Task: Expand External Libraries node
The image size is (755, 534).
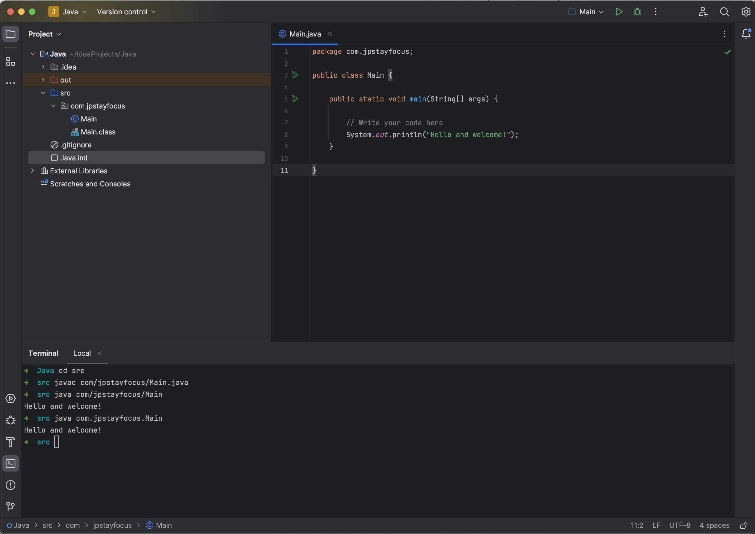Action: point(32,171)
